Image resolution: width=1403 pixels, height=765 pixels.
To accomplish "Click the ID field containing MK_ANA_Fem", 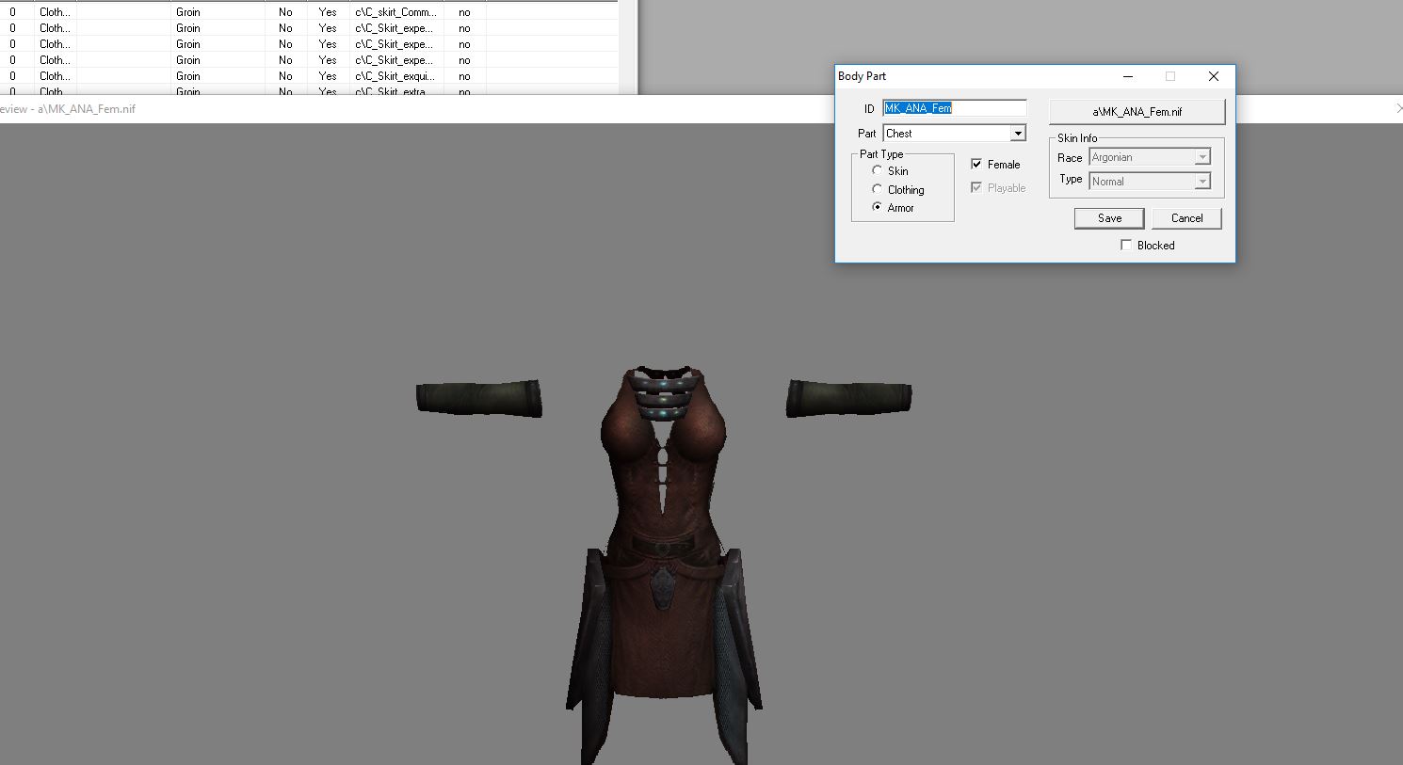I will click(954, 108).
